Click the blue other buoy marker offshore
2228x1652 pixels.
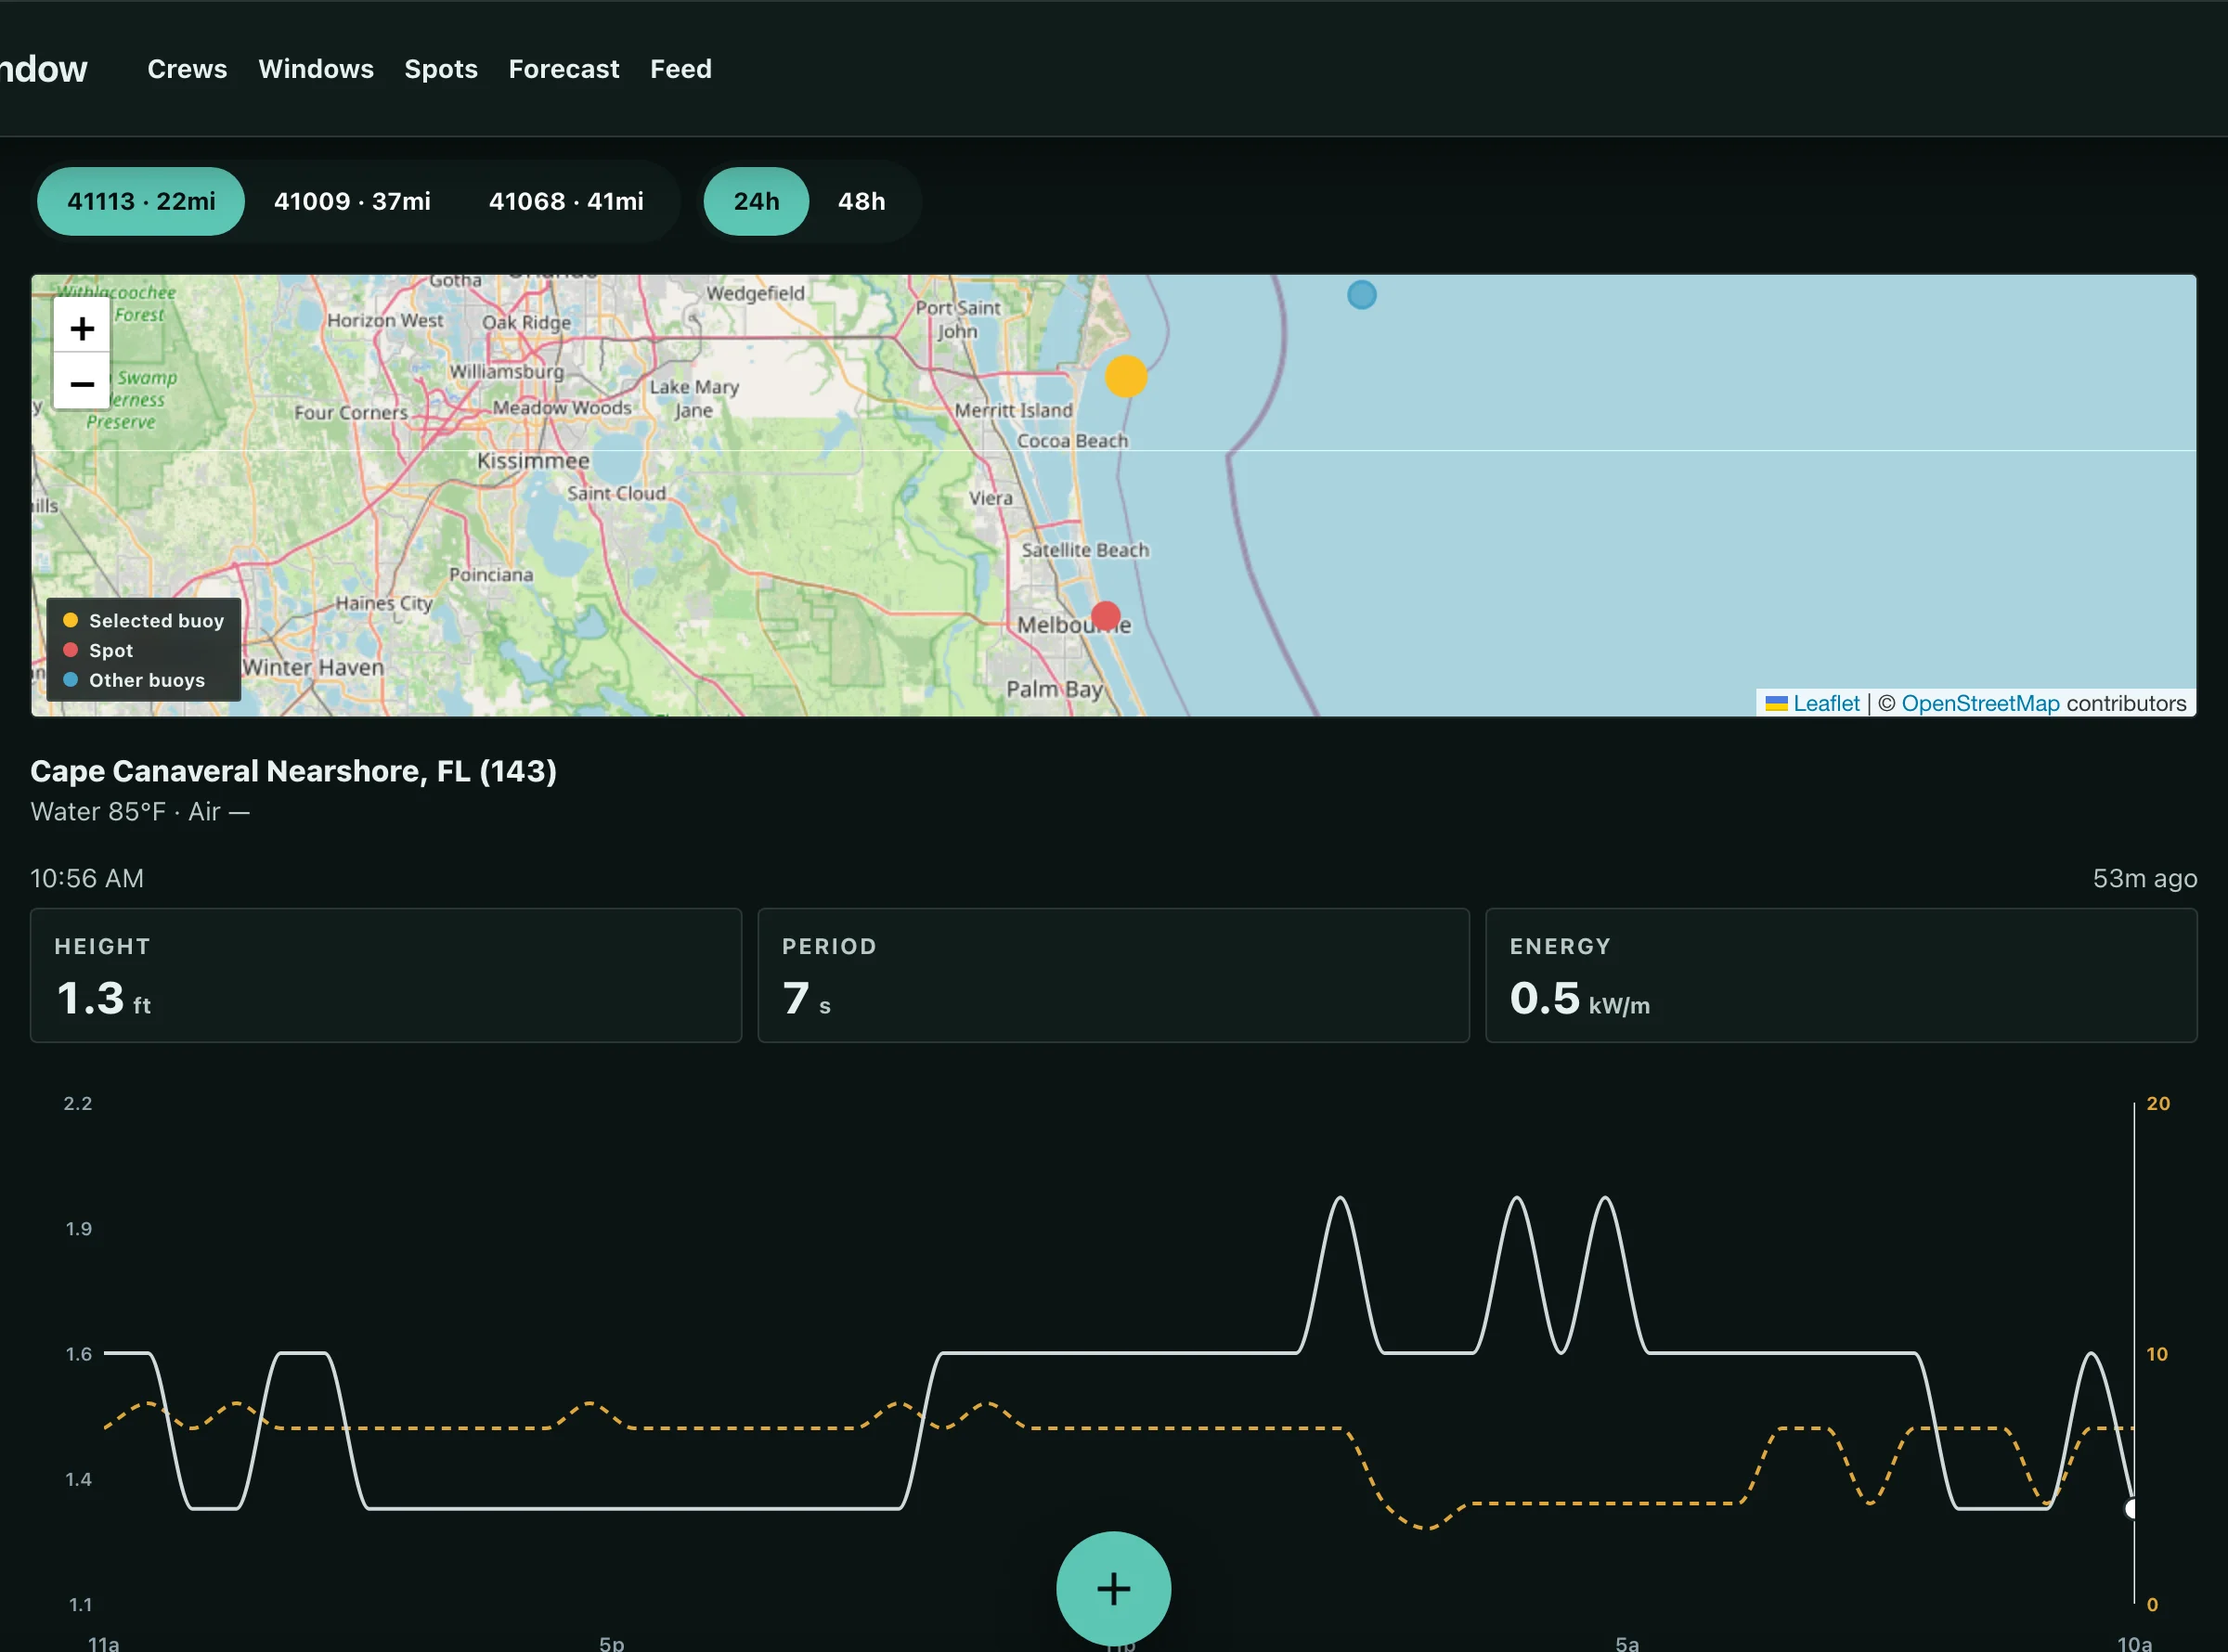1361,295
